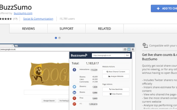This screenshot has width=177, height=110.
Task: Open the browser hamburger menu icon
Action: tap(133, 49)
